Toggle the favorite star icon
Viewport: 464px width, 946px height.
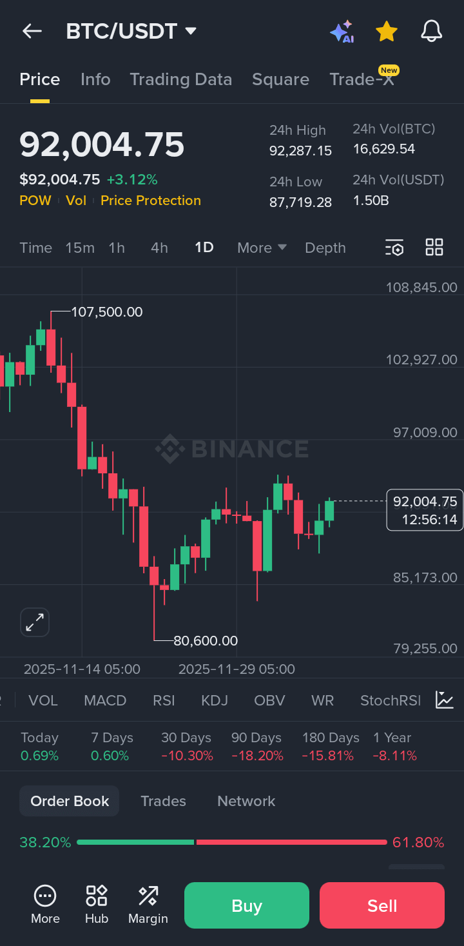point(386,31)
